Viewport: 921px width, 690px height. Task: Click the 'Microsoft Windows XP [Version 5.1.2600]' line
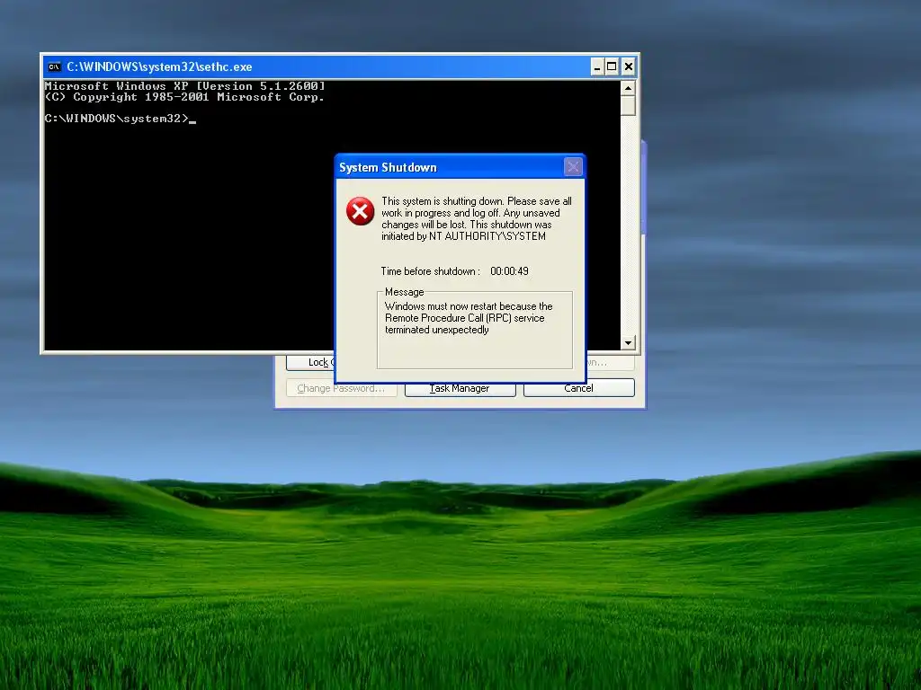(184, 85)
